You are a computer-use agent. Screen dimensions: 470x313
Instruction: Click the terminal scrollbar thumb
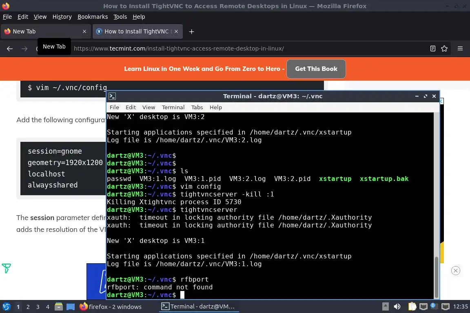437,277
